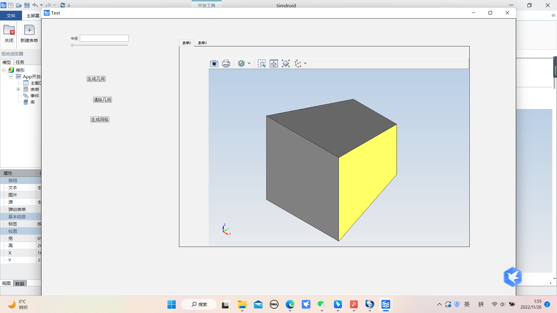Click the 半径 slider handle

72,45
